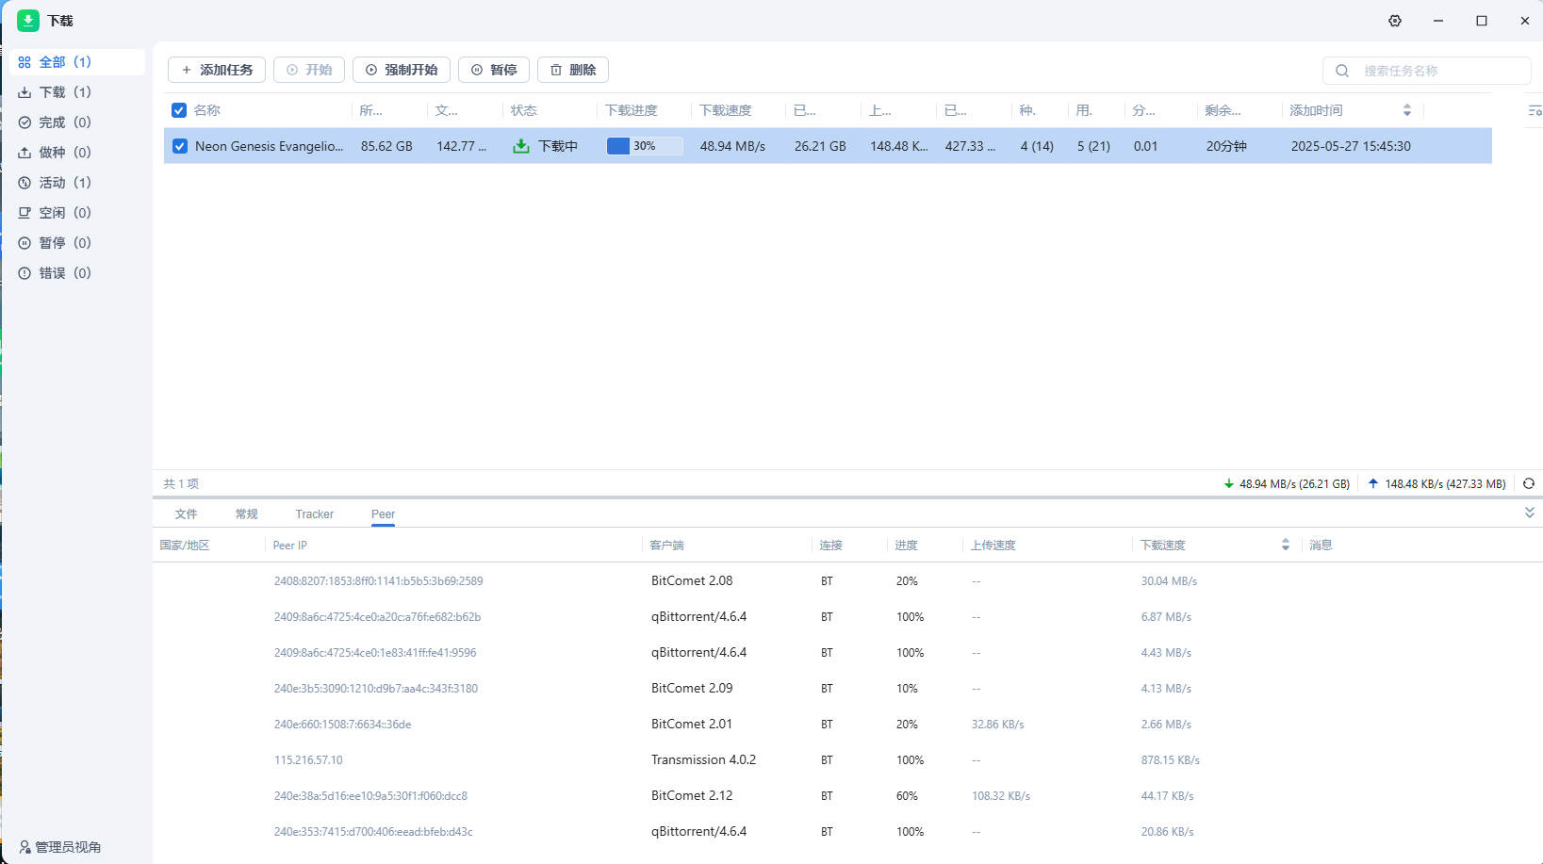This screenshot has width=1543, height=864.
Task: Click the Peer IP column header
Action: tap(290, 545)
